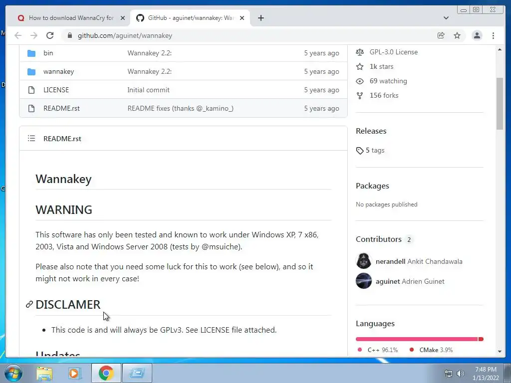Open the GPL-3.0 License link
The width and height of the screenshot is (511, 383).
tap(393, 52)
